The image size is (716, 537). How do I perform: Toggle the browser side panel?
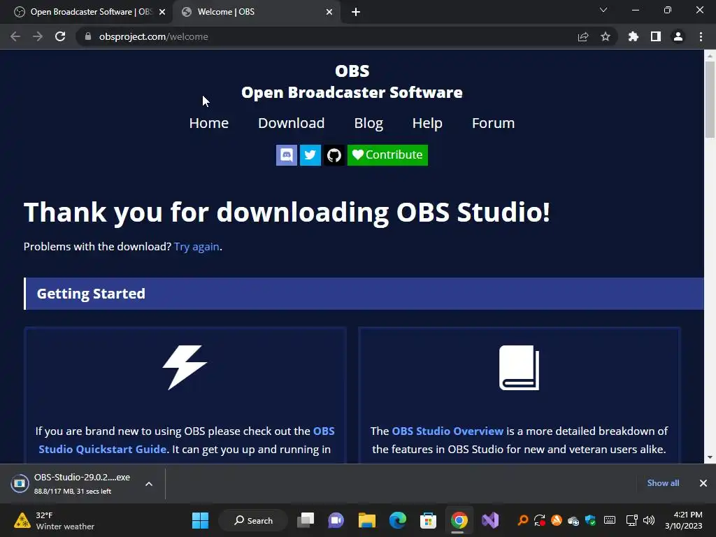[656, 36]
